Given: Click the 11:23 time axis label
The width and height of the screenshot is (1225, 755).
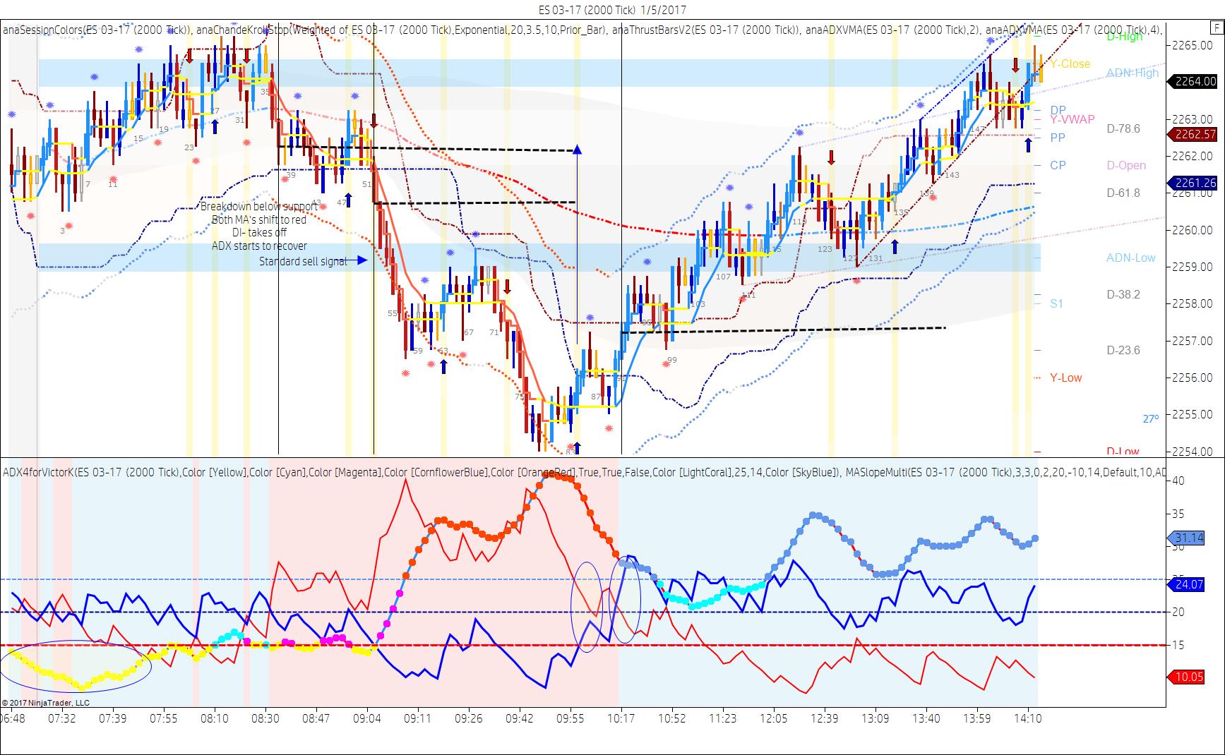Looking at the screenshot, I should 723,718.
